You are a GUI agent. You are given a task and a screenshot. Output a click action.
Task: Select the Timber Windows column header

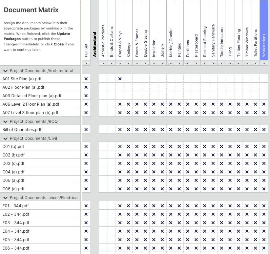tap(247, 30)
